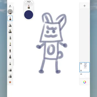The width and height of the screenshot is (97, 97).
Task: Hide the rabbit drawing layer
Action: coord(81,64)
